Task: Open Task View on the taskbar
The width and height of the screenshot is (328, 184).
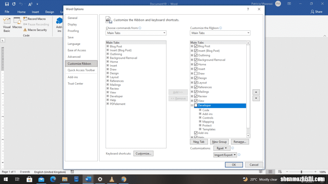Action: tap(17, 179)
